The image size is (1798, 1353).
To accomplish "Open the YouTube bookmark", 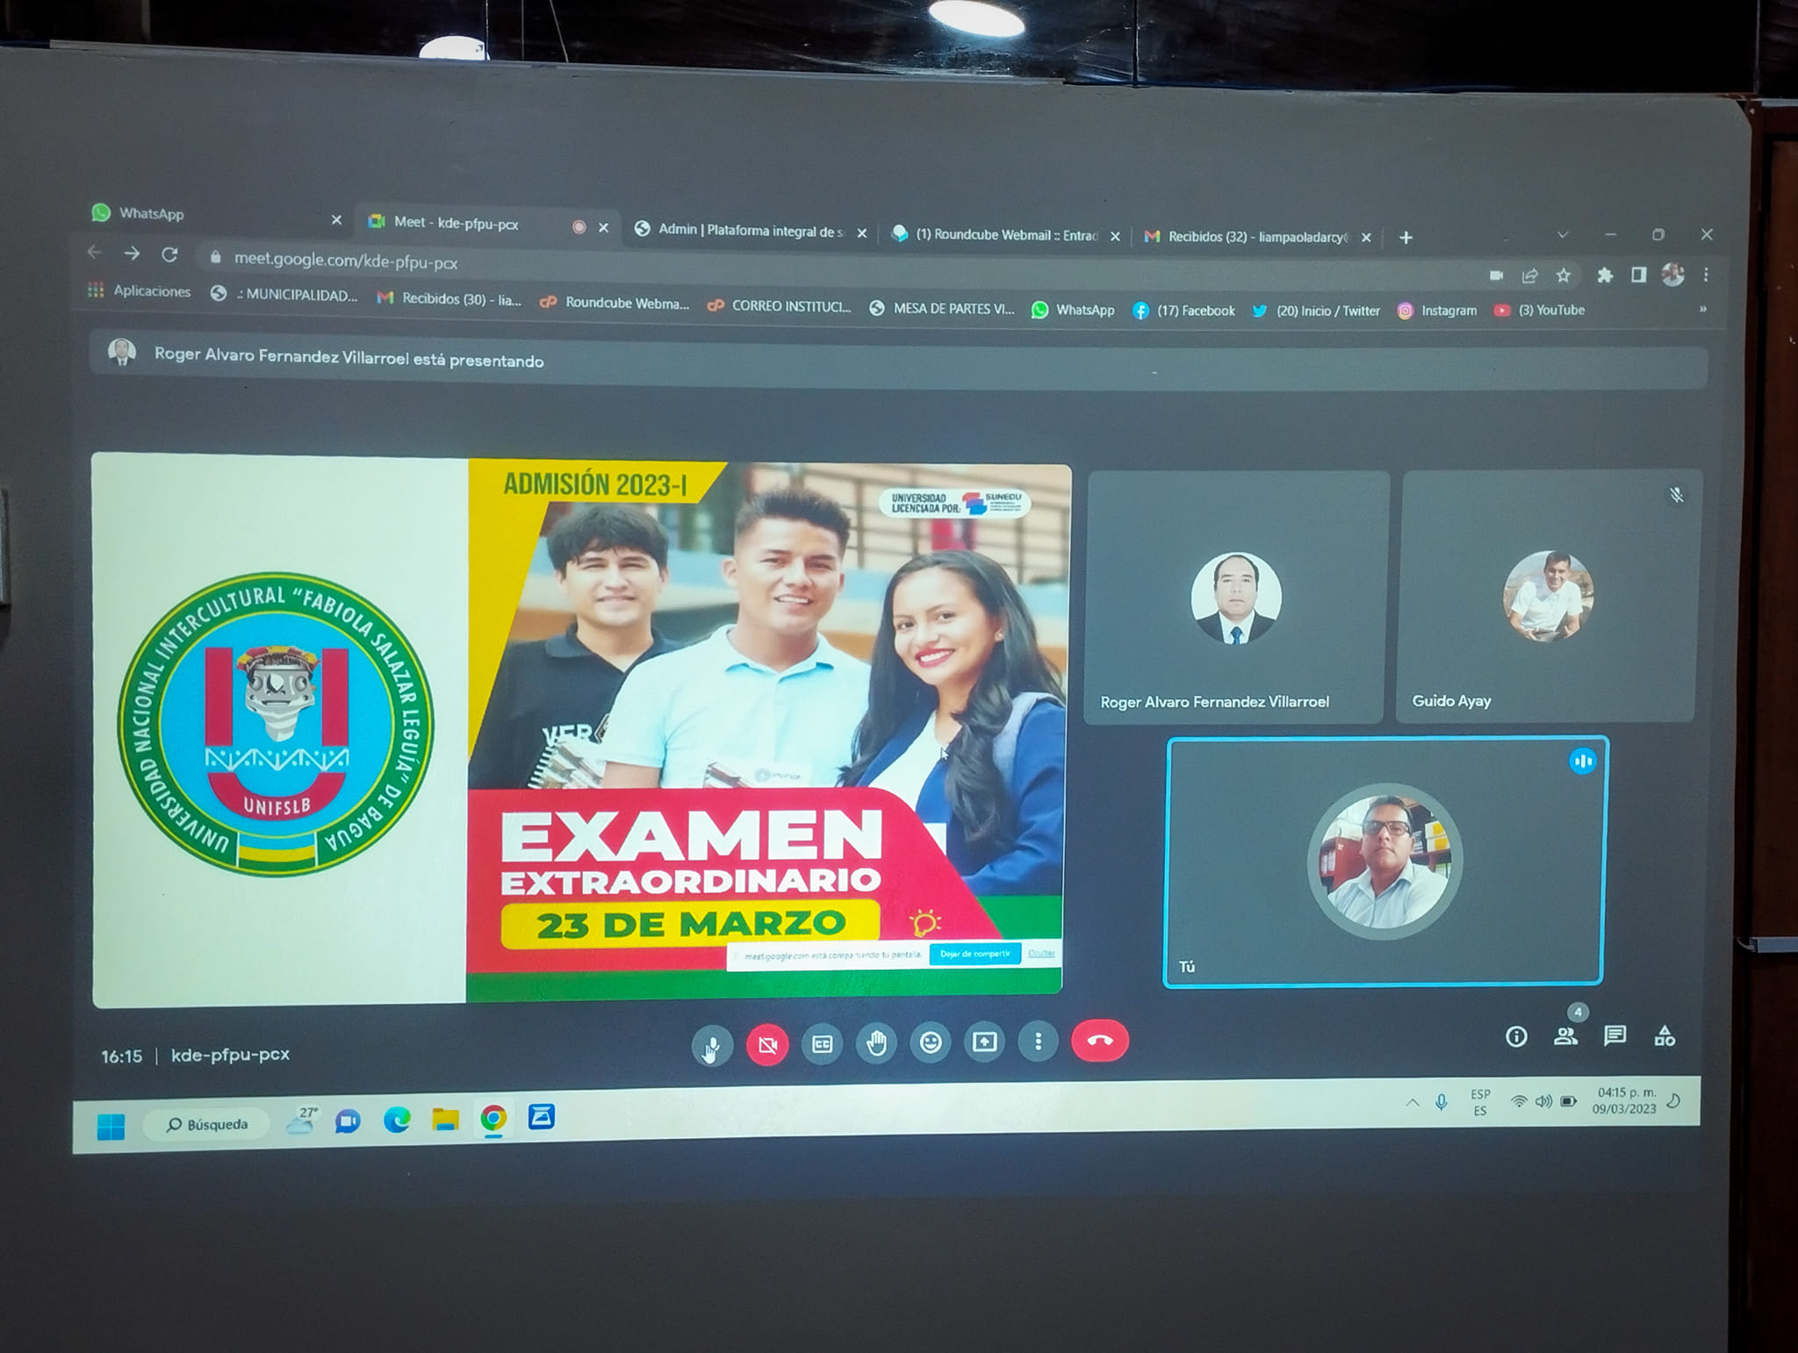I will tap(1539, 310).
